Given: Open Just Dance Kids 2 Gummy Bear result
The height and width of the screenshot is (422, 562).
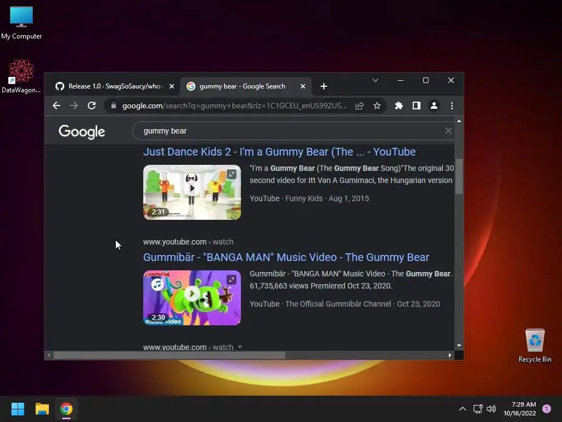Looking at the screenshot, I should [279, 152].
